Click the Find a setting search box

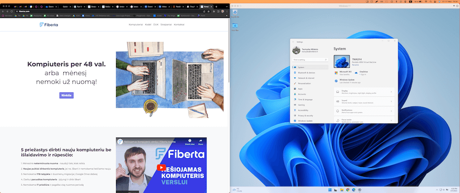310,60
